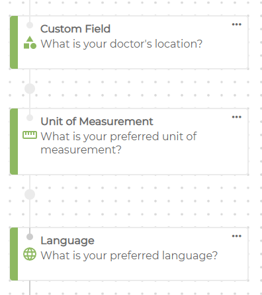This screenshot has width=262, height=295.
Task: Click the dark connector dot atop Language card
Action: (30, 237)
